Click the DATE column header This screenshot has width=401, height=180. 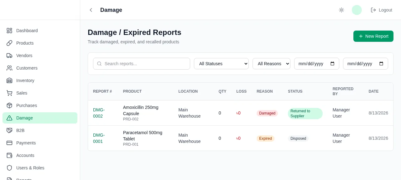tap(373, 91)
